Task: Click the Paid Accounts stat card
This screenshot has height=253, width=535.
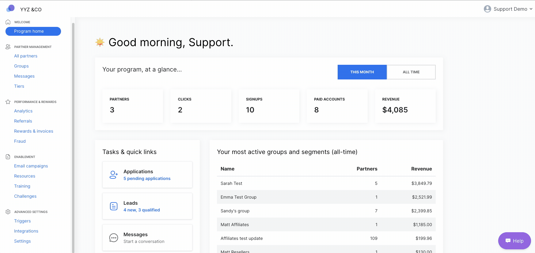Action: (337, 106)
